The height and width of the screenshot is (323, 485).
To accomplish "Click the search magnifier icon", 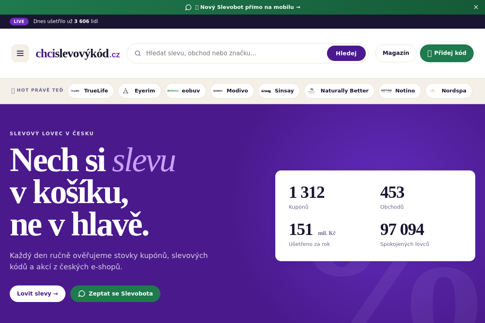I will click(138, 53).
